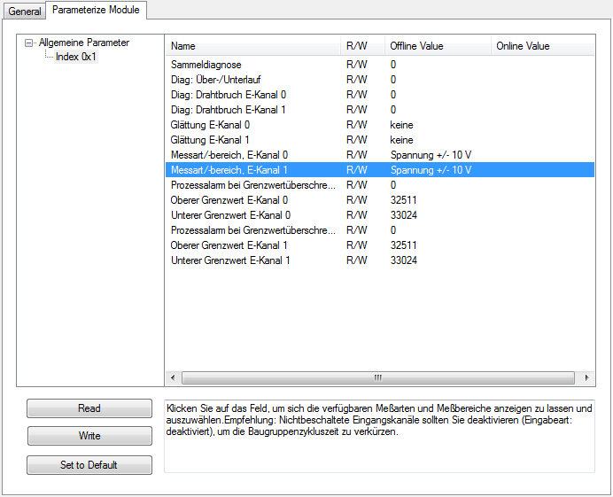Sort by the Name column header

252,46
